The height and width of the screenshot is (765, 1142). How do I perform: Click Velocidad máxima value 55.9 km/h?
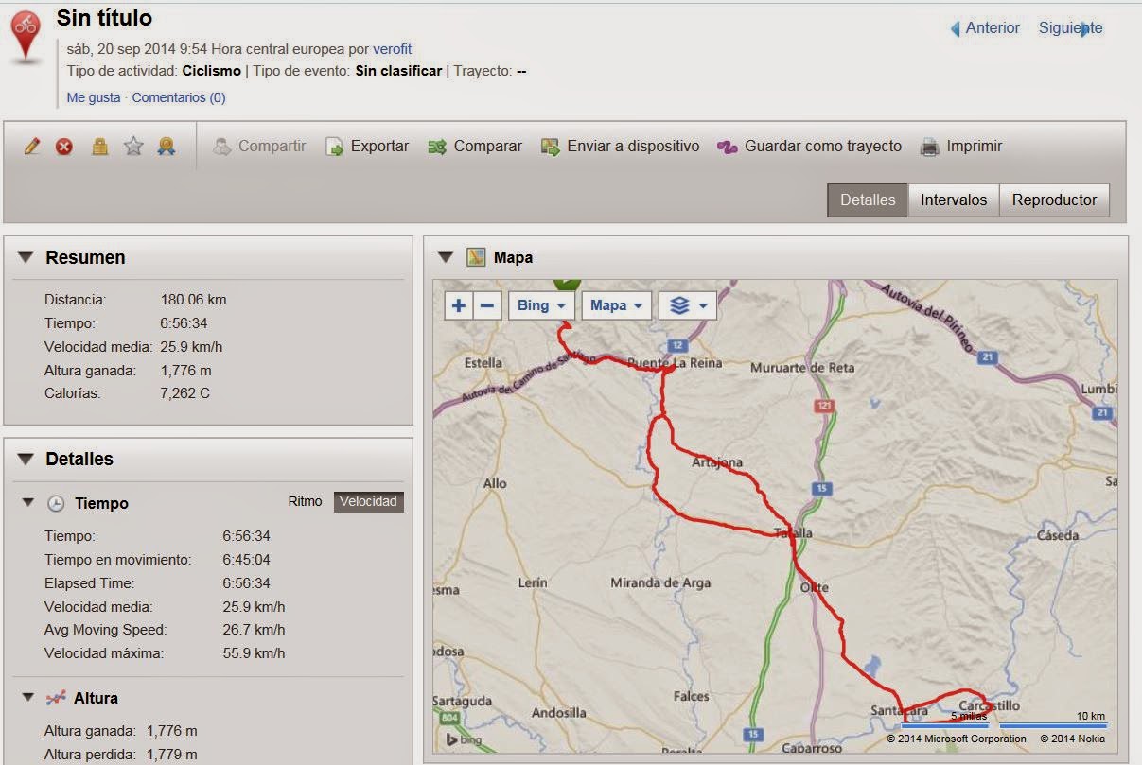[x=254, y=653]
